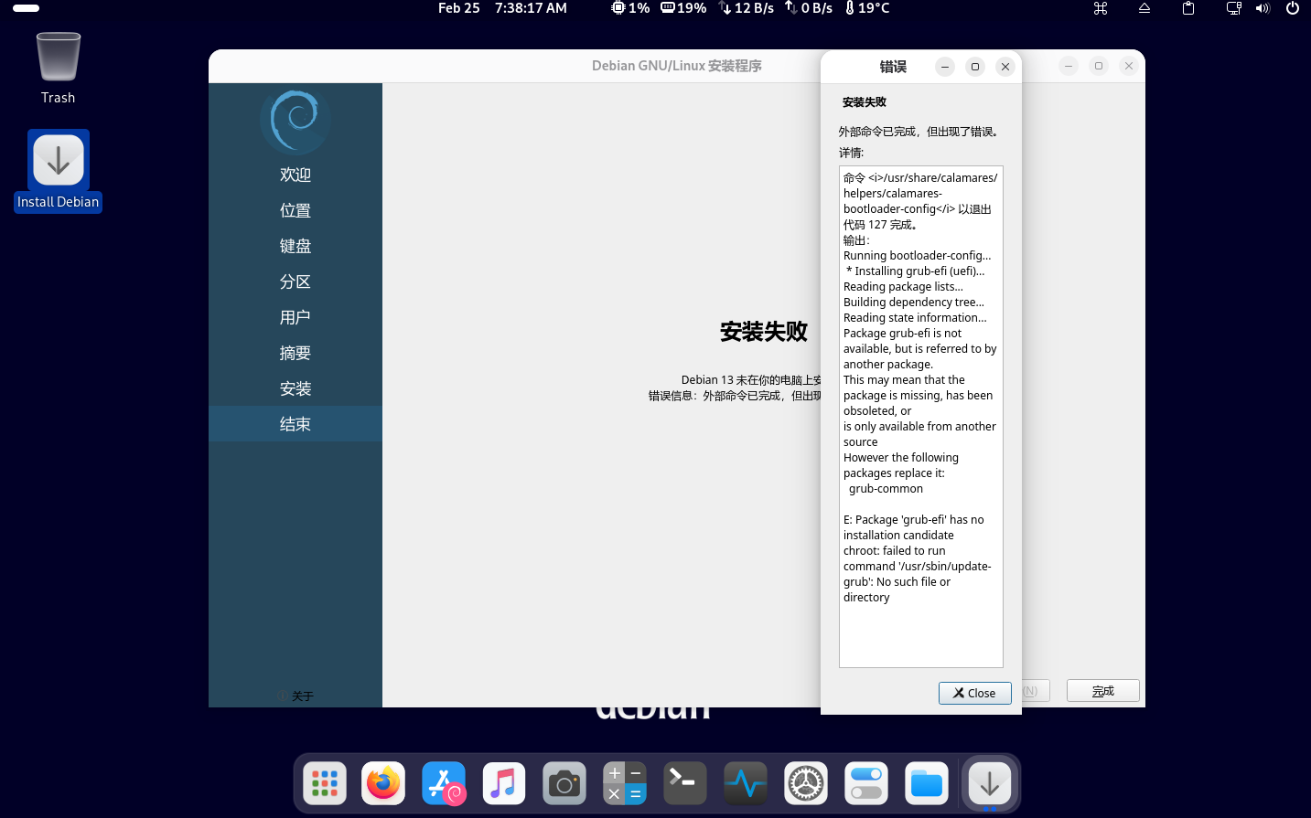Open system settings gear in the dock
Image resolution: width=1311 pixels, height=818 pixels.
point(806,783)
